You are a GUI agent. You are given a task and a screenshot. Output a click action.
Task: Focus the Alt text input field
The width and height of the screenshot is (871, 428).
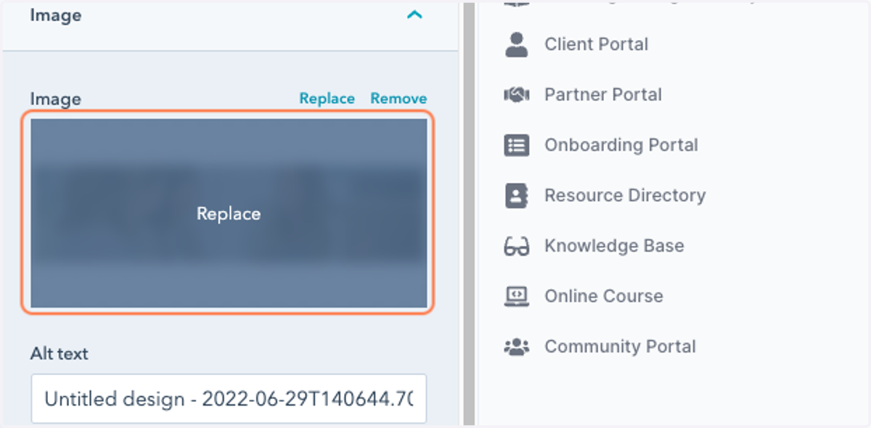pos(228,398)
